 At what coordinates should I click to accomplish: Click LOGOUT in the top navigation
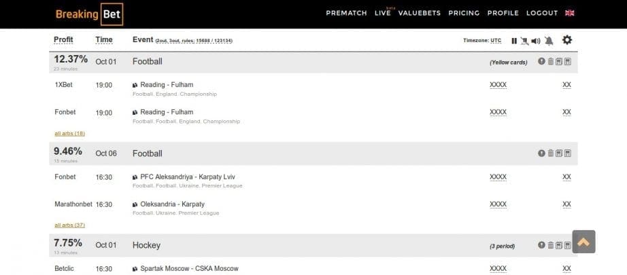tap(542, 13)
